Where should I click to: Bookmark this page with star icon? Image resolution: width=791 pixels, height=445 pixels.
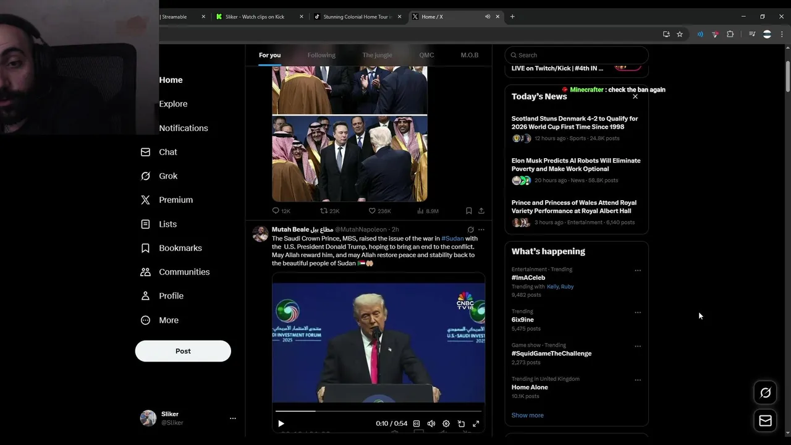[680, 35]
